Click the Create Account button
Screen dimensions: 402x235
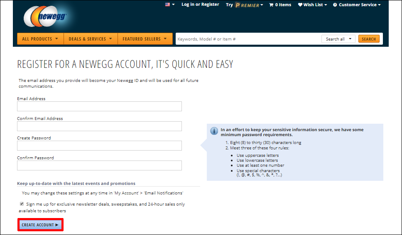(x=40, y=225)
